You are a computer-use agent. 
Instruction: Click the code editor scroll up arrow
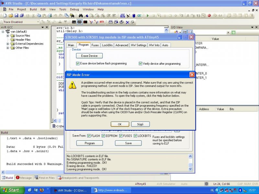(x=166, y=30)
